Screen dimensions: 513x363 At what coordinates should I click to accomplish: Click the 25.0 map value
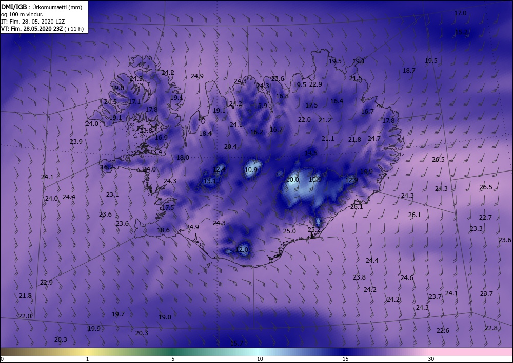point(289,231)
